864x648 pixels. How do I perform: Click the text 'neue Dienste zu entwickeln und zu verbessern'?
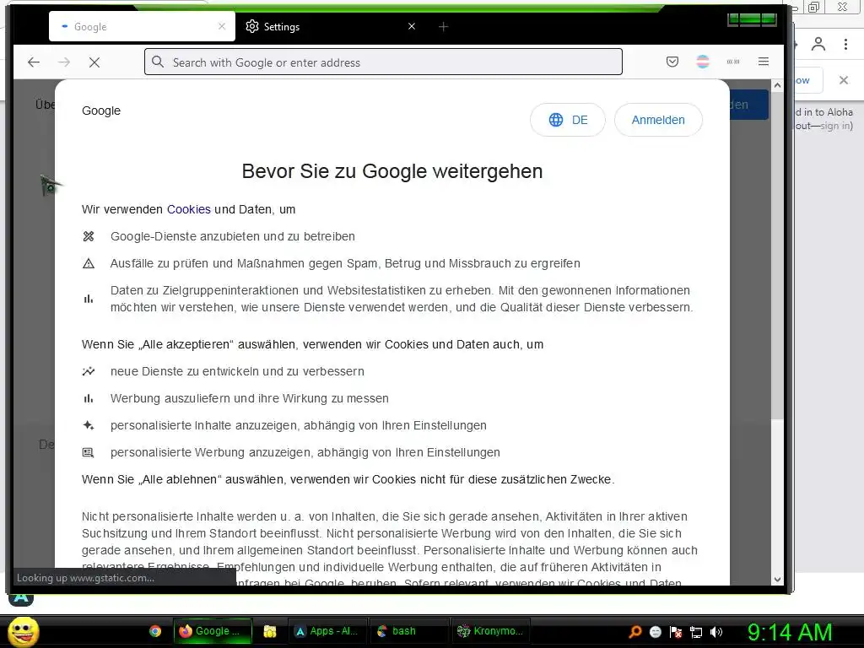237,371
